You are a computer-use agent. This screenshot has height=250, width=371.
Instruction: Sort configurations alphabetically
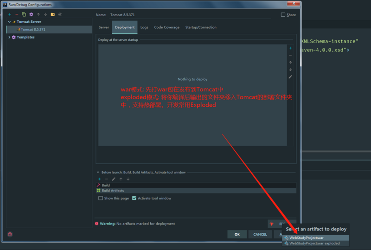point(60,14)
